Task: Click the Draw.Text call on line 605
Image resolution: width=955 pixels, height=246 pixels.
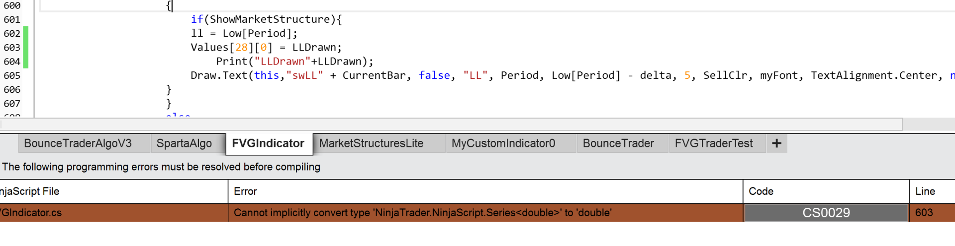Action: tap(573, 75)
